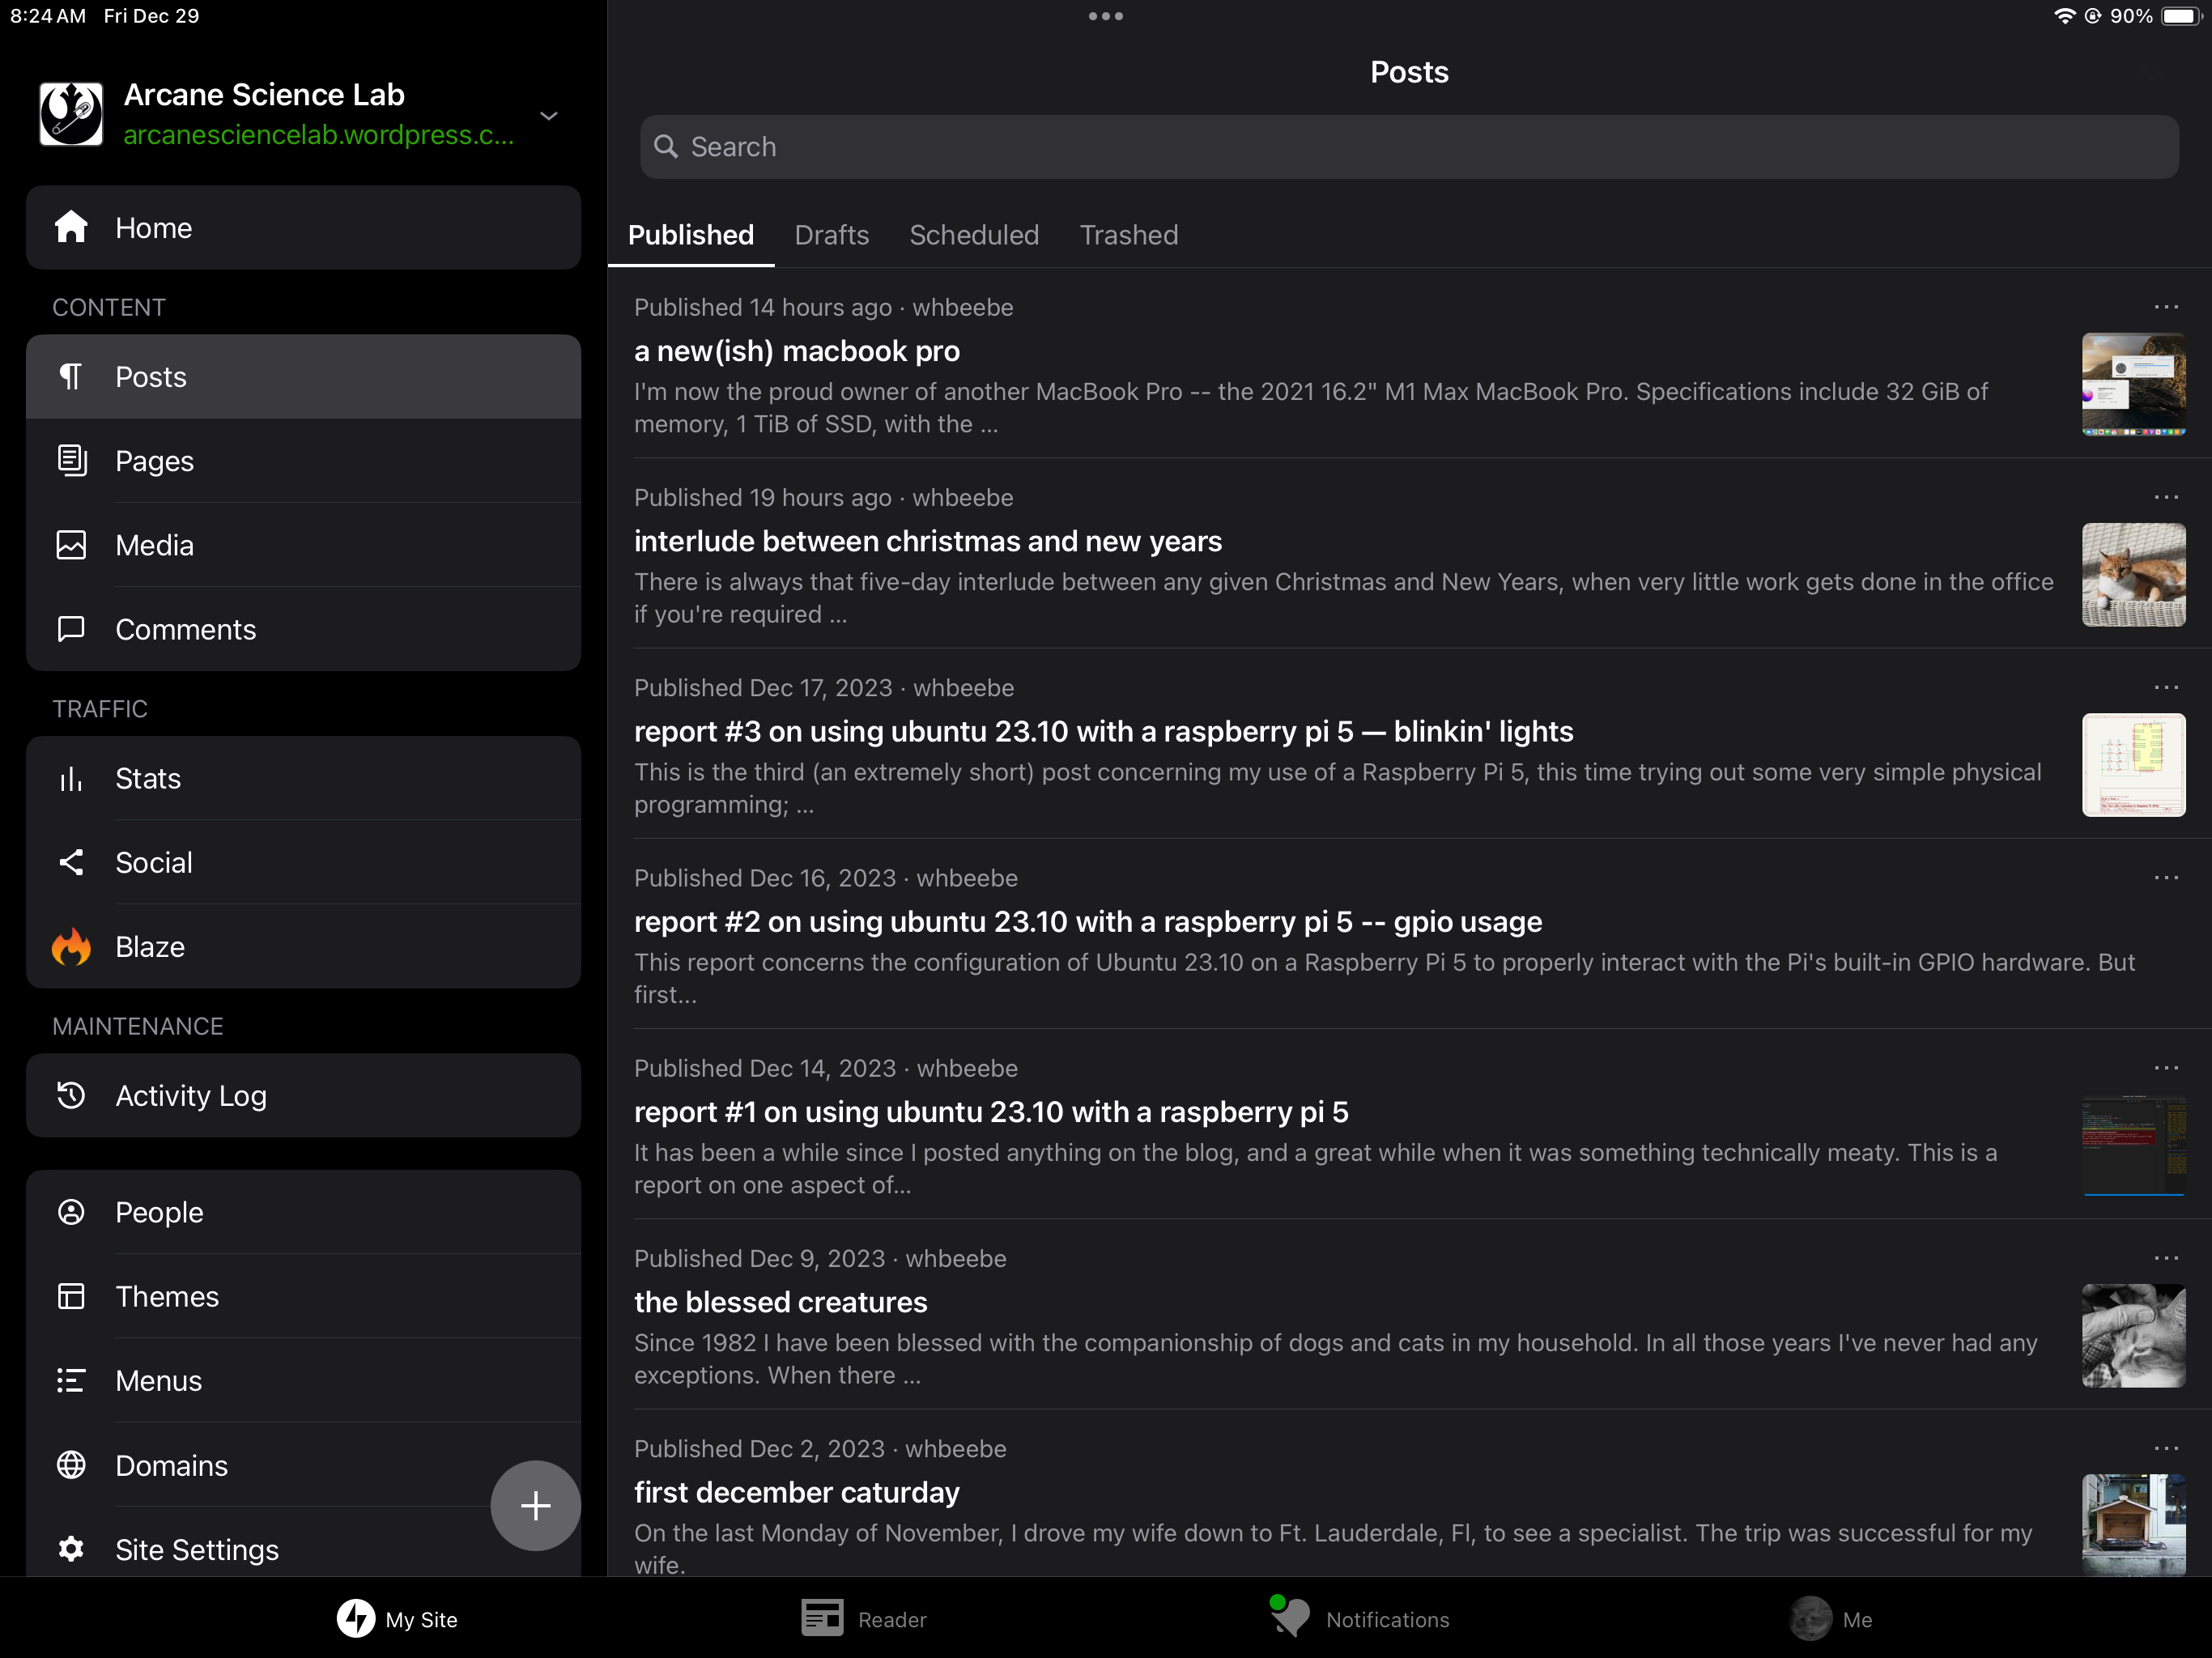Tap the black-and-white cat thumbnail

[2133, 1335]
